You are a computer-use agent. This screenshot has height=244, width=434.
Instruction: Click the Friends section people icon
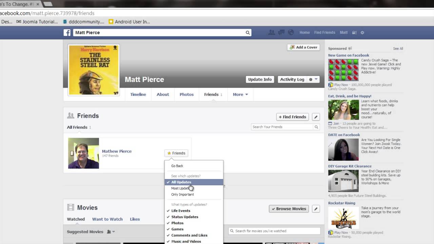click(x=71, y=116)
